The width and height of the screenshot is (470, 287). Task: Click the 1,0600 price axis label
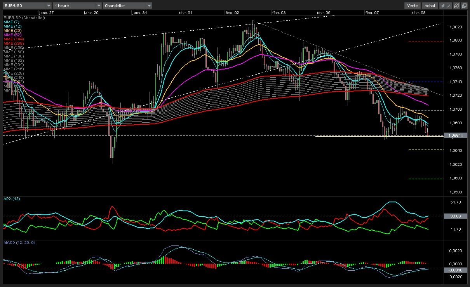[455, 178]
